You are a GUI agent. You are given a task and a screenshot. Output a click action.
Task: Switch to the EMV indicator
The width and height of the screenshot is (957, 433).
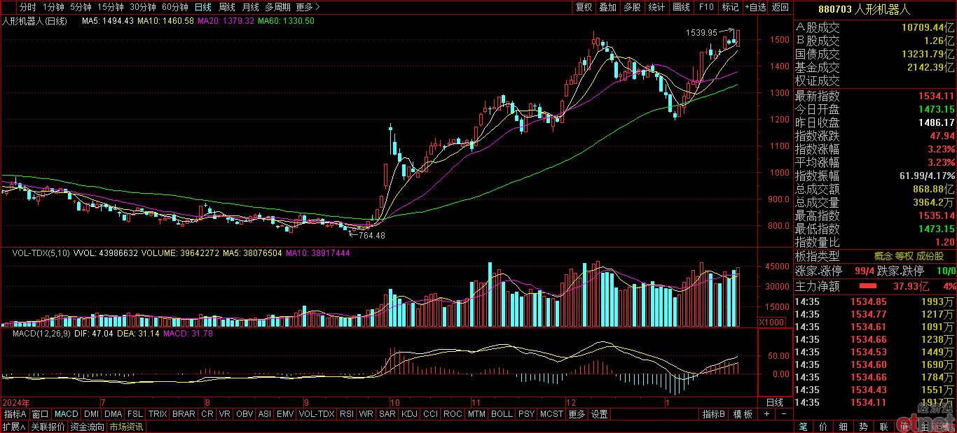click(285, 414)
